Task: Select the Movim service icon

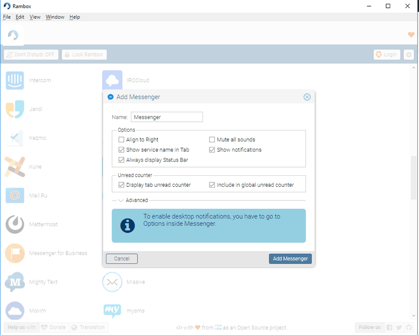Action: pyautogui.click(x=15, y=311)
